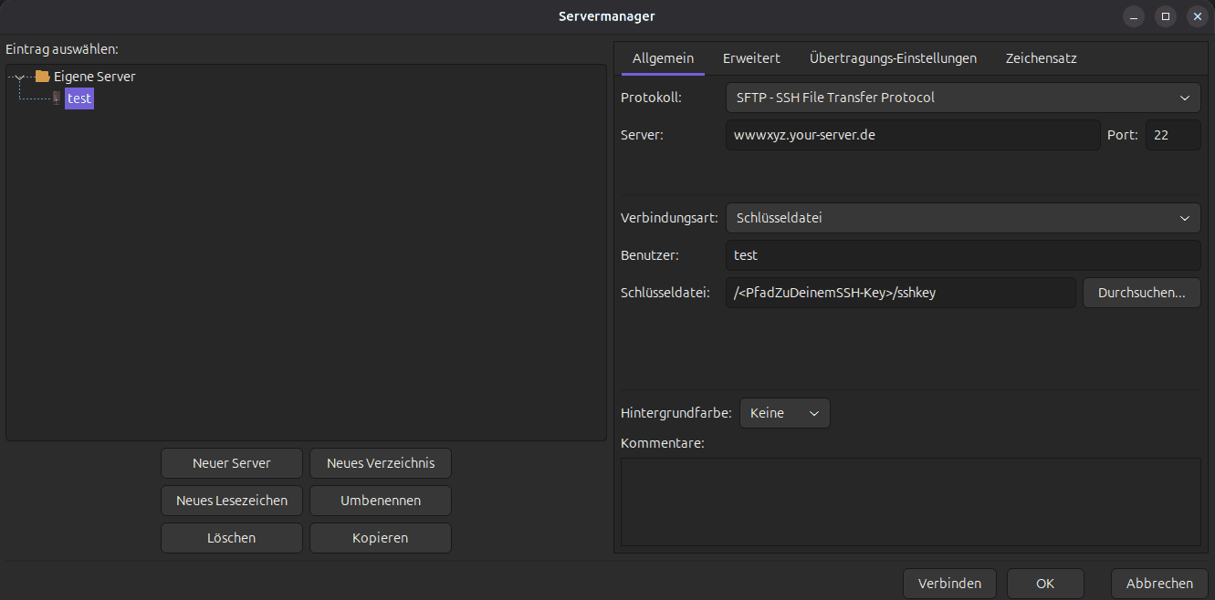Open the Hintergrundfarbe dropdown
The height and width of the screenshot is (600, 1215).
pyautogui.click(x=784, y=413)
